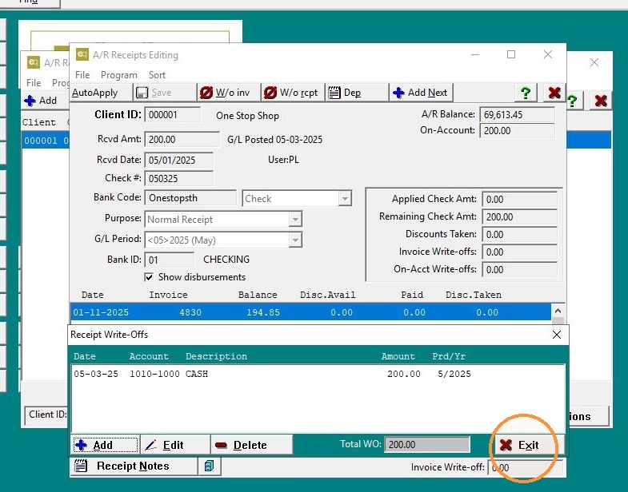628x492 pixels.
Task: Click green question mark in background A/R window
Action: 572,101
